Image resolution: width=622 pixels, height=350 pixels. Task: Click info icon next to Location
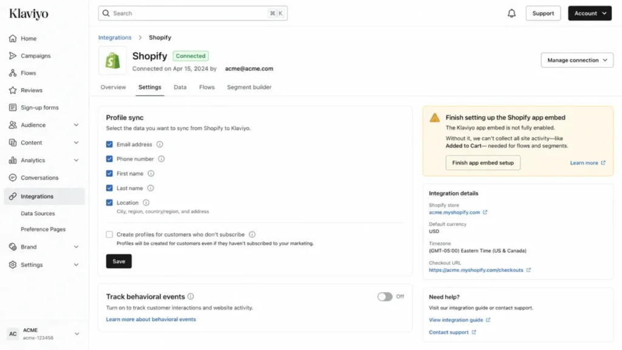(146, 203)
